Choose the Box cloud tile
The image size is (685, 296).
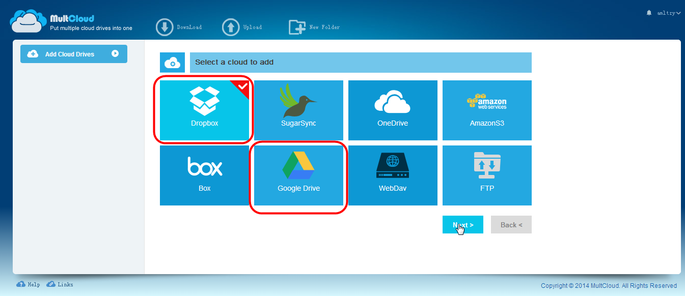pos(204,175)
